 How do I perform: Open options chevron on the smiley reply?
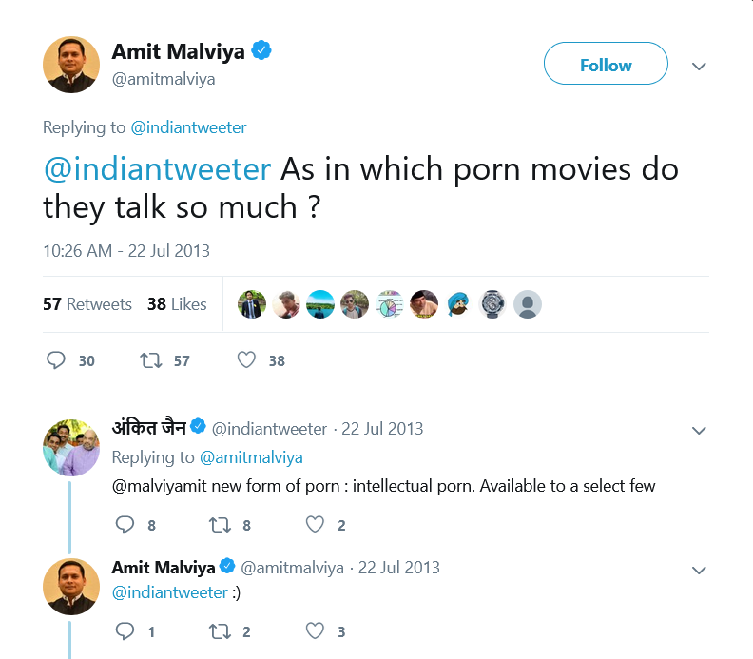699,571
